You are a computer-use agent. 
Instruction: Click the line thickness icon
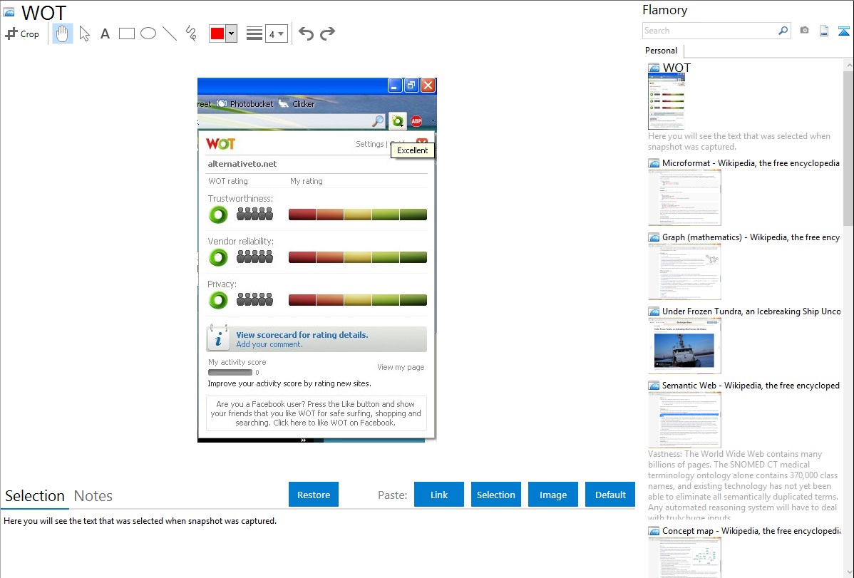[254, 33]
